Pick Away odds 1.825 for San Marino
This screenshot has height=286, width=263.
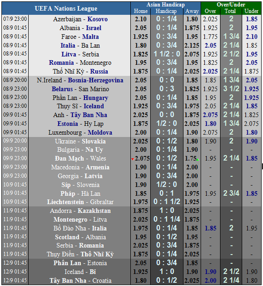coord(192,89)
